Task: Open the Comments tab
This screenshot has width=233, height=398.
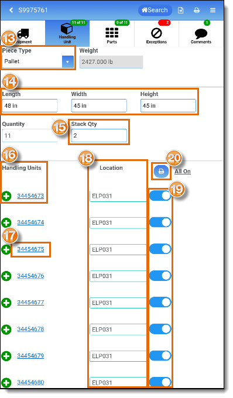Action: (201, 34)
